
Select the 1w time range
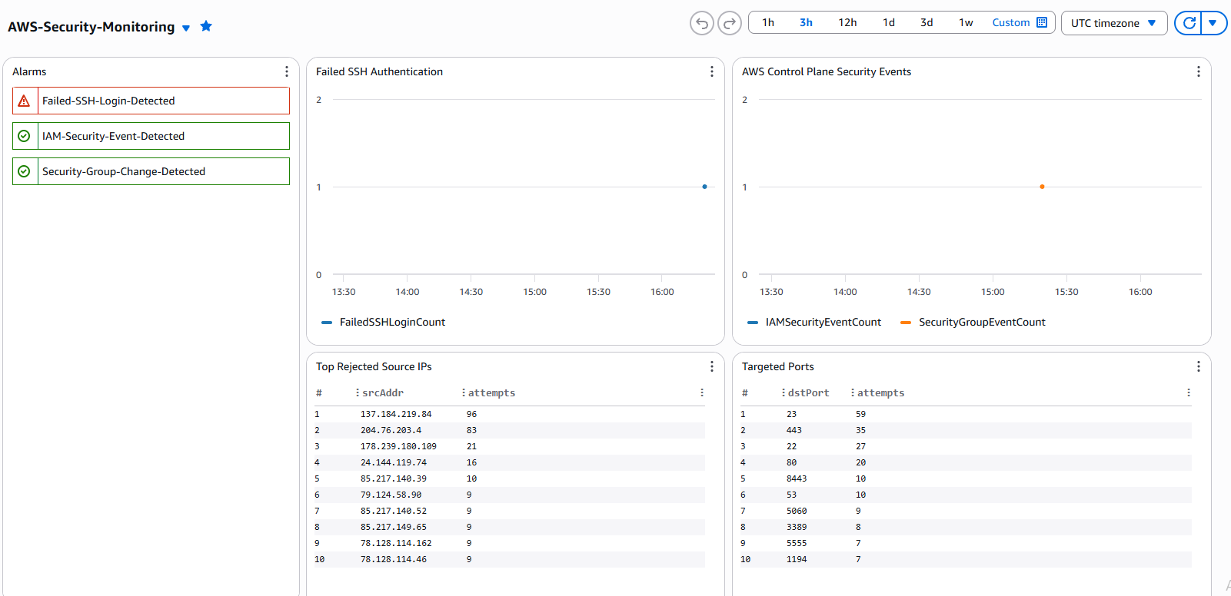tap(966, 23)
